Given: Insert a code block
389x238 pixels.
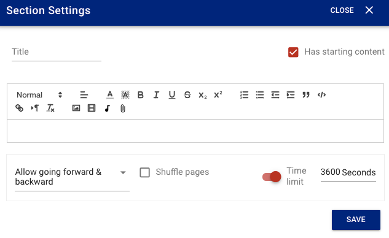Looking at the screenshot, I should pyautogui.click(x=321, y=95).
